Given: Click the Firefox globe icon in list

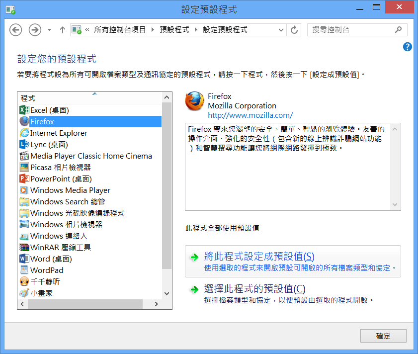Looking at the screenshot, I should pyautogui.click(x=24, y=121).
